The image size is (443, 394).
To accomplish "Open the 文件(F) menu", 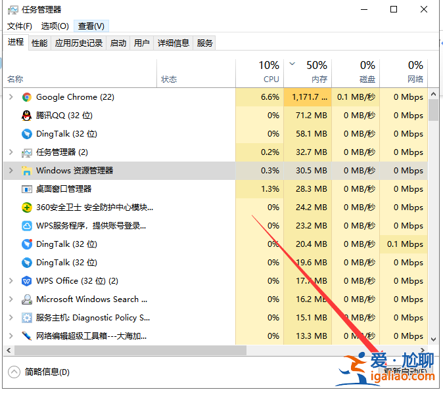I will point(20,26).
